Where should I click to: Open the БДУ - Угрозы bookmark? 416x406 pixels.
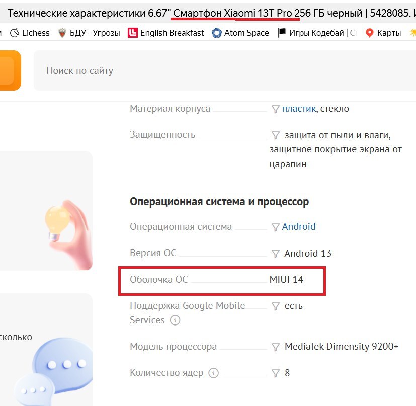(89, 33)
